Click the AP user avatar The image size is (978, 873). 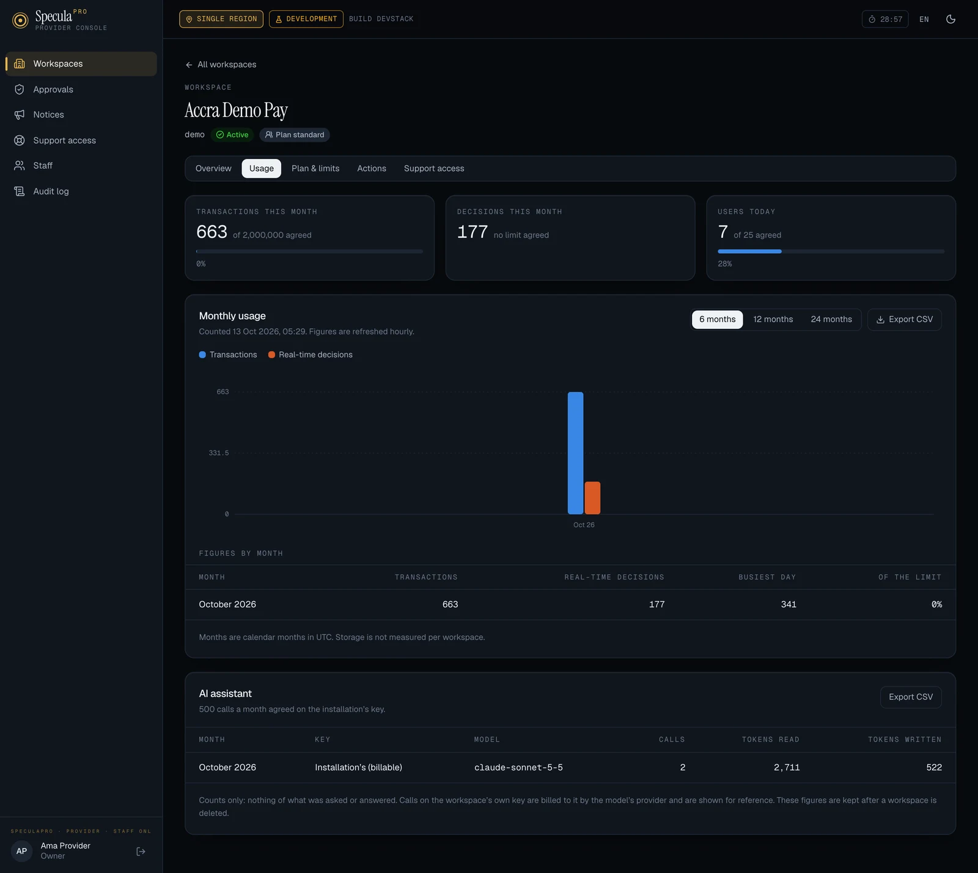pos(21,851)
